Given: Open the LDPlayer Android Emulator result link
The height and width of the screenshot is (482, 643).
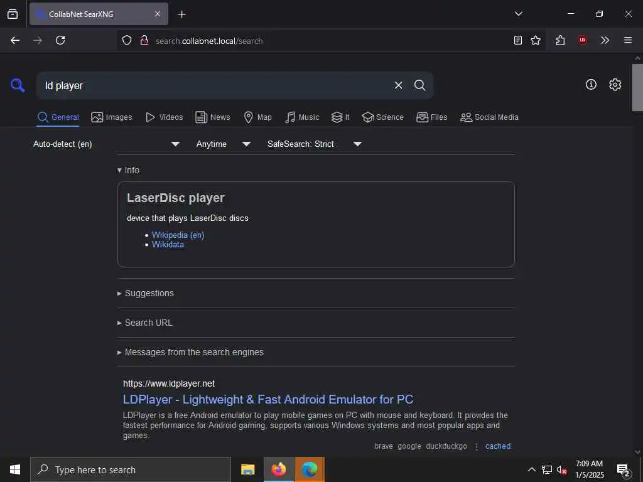Looking at the screenshot, I should tap(268, 399).
